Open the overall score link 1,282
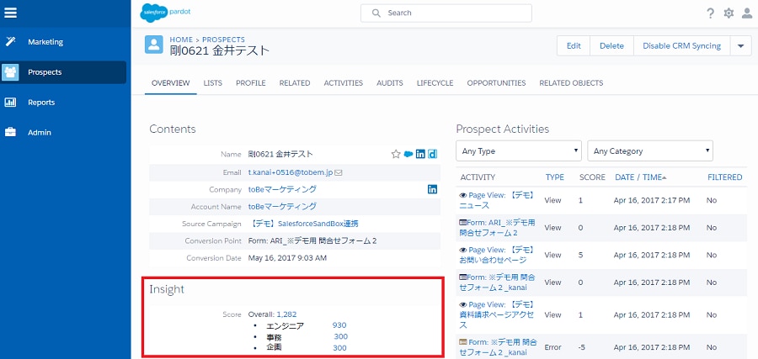Screen dimensions: 758x359 click(286, 314)
